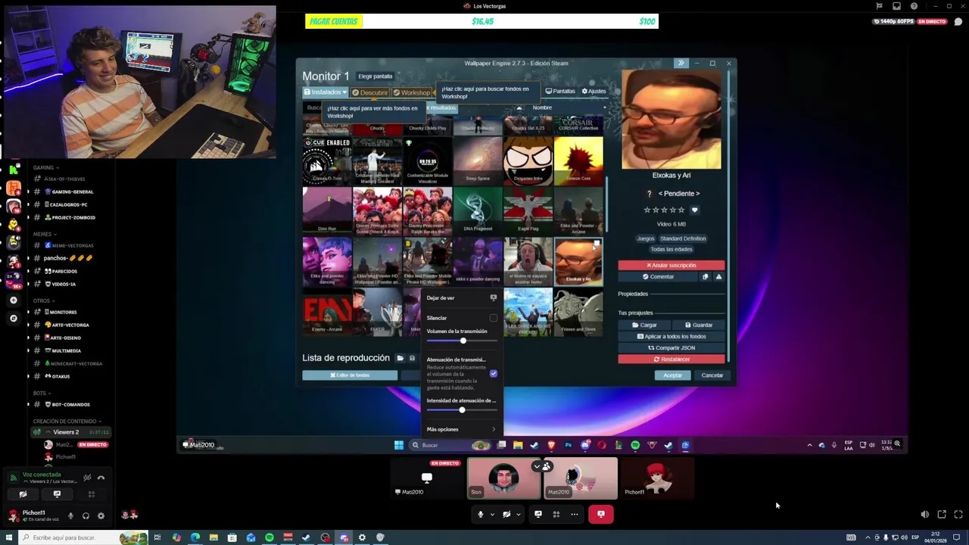The height and width of the screenshot is (545, 969).
Task: Click Compartir JSON button
Action: tap(671, 347)
